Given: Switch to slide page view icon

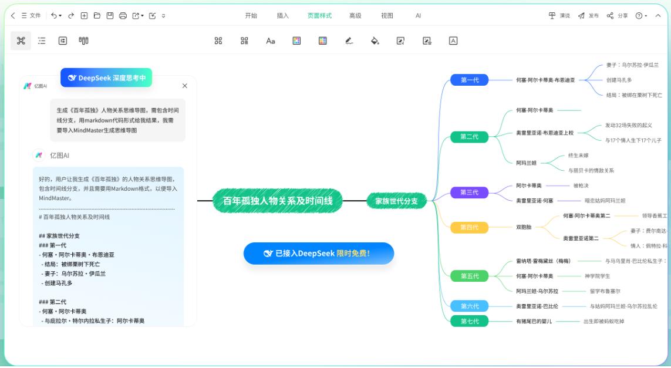Looking at the screenshot, I should click(x=63, y=40).
